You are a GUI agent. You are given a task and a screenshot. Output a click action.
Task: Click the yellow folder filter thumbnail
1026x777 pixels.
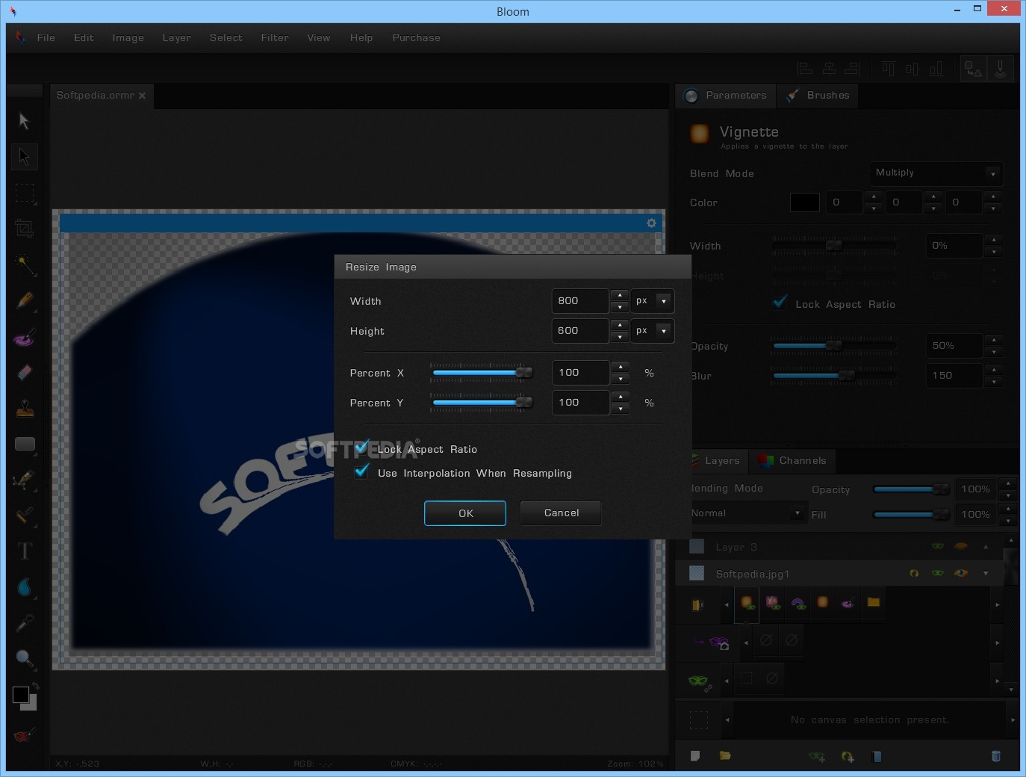(873, 602)
